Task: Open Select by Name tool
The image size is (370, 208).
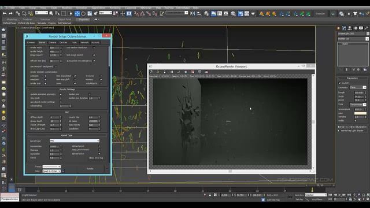Action: pos(57,13)
